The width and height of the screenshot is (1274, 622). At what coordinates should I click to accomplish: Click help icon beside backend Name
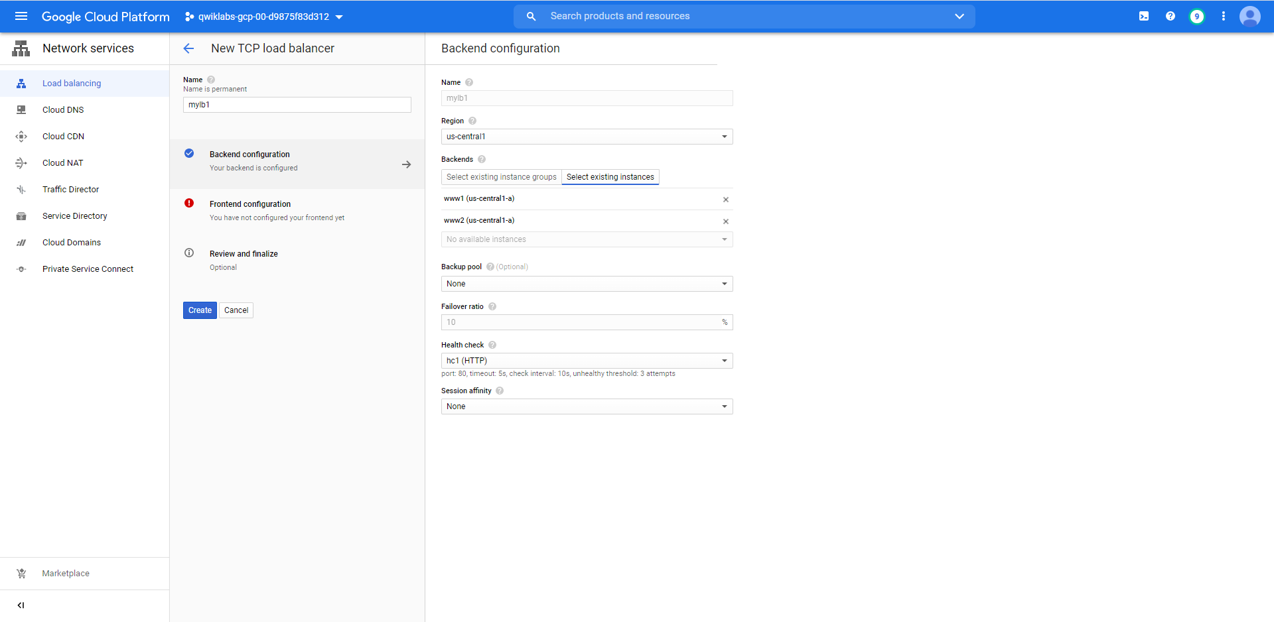[x=469, y=82]
